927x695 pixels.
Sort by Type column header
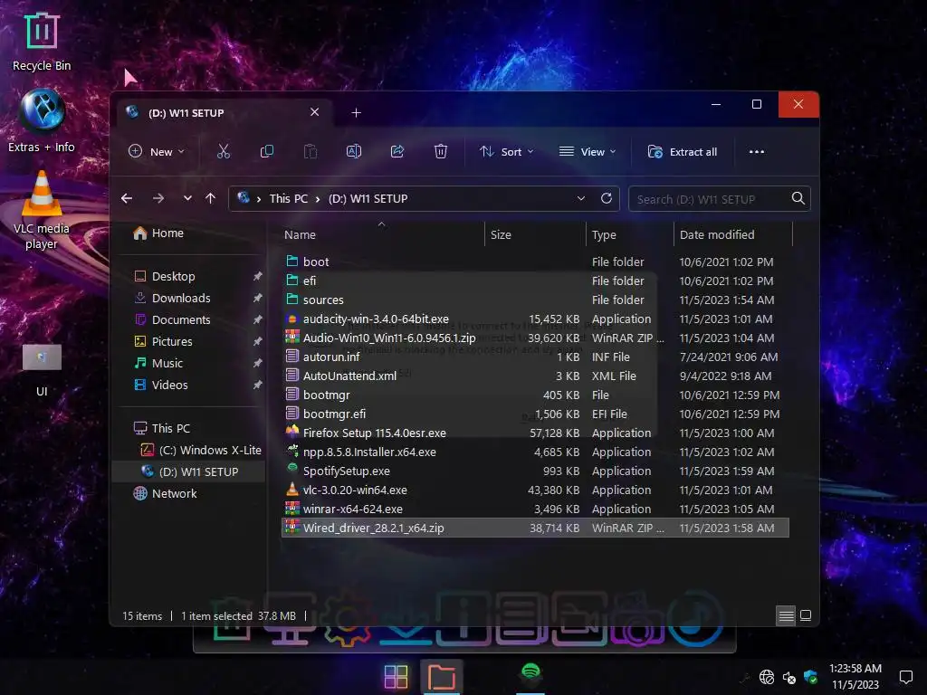604,234
